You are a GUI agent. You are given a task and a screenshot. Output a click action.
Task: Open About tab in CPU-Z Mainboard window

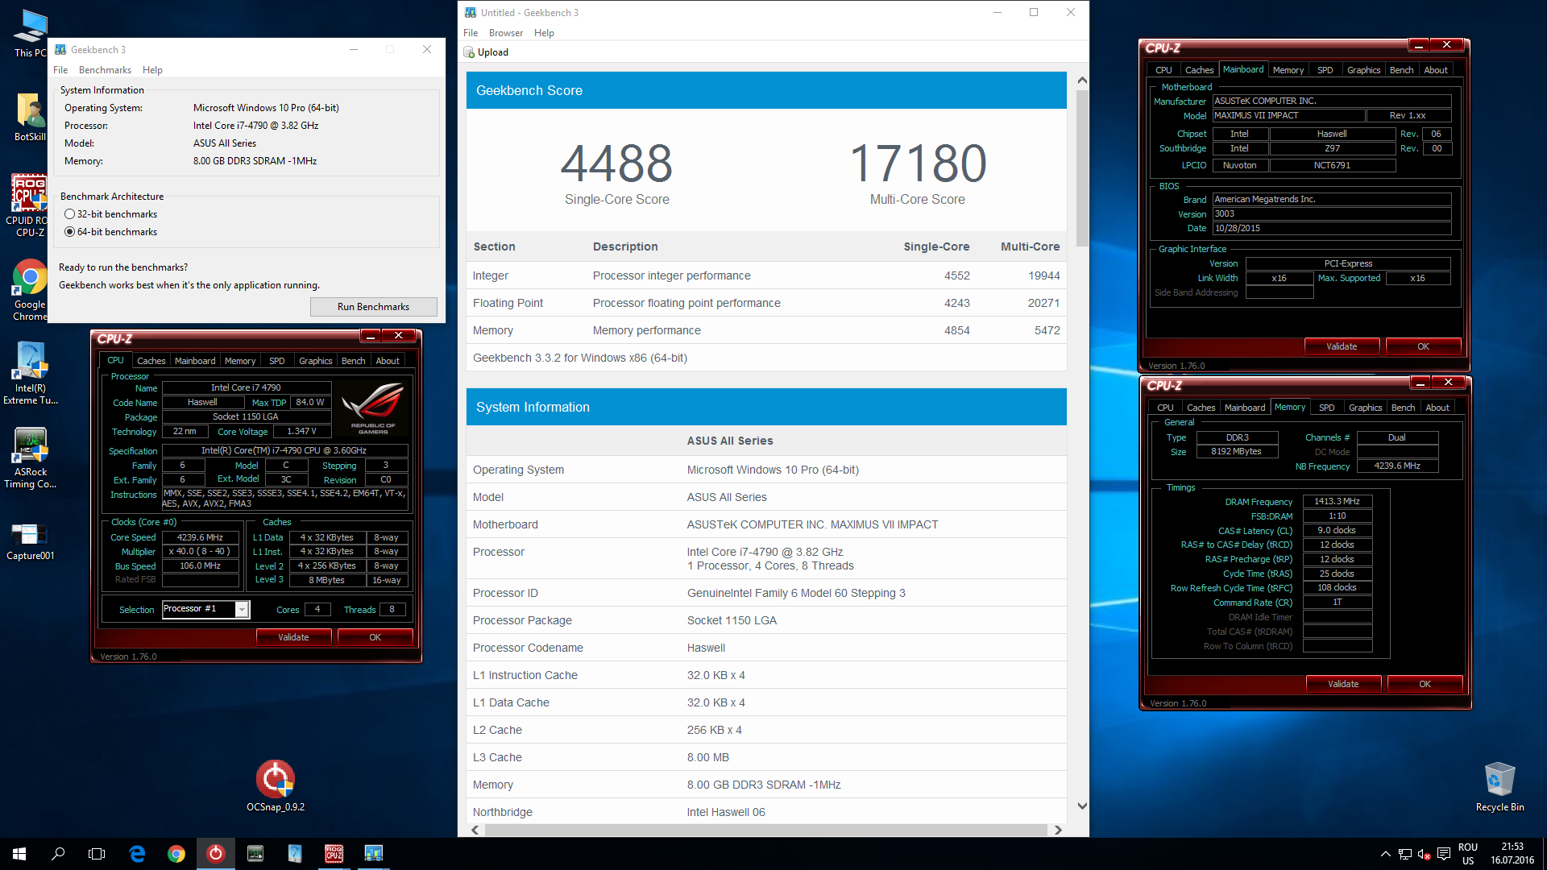1435,70
